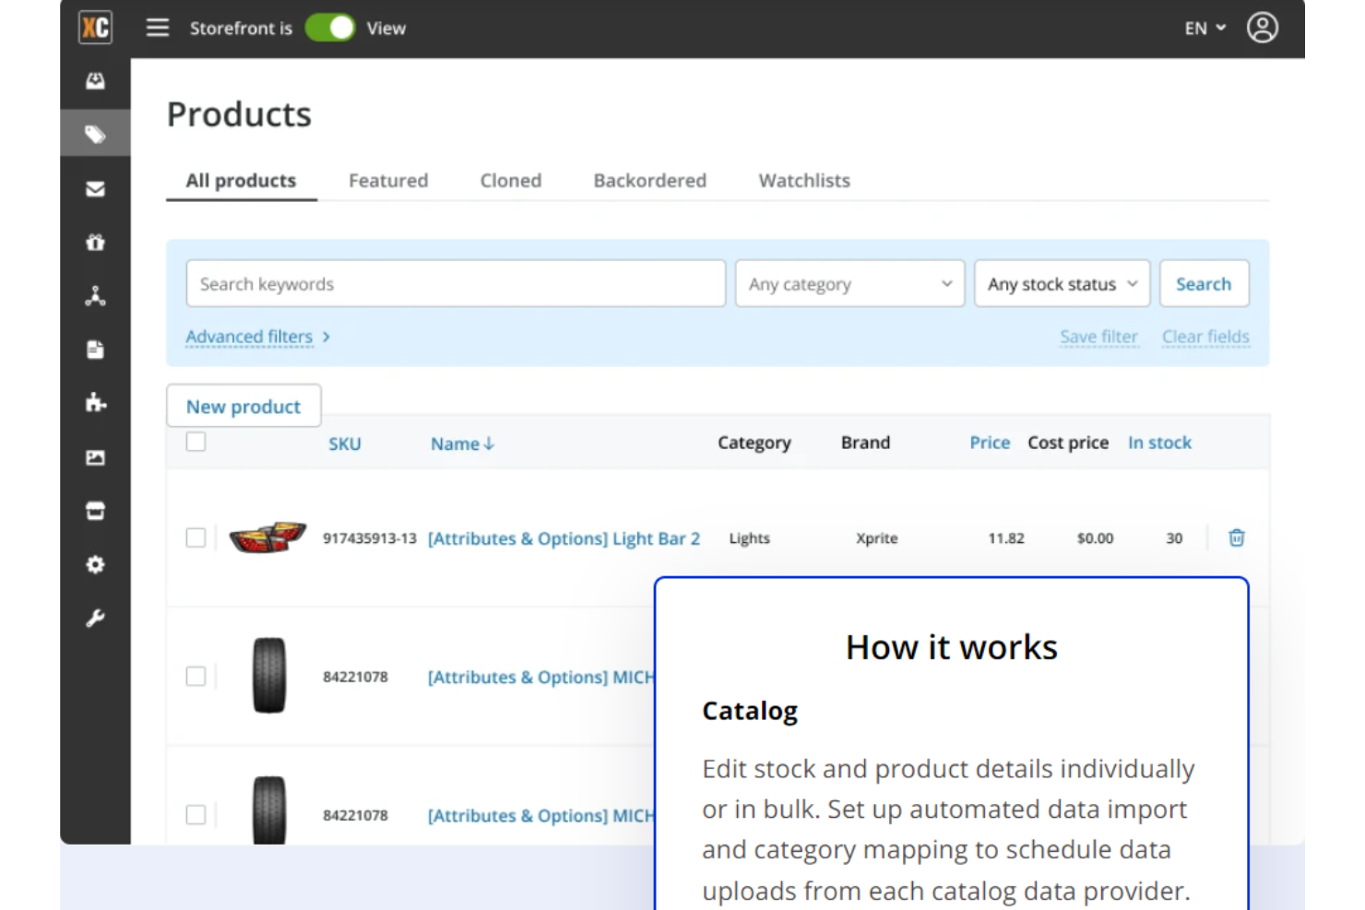Open the media images icon in sidebar
1365x910 pixels.
pos(95,456)
